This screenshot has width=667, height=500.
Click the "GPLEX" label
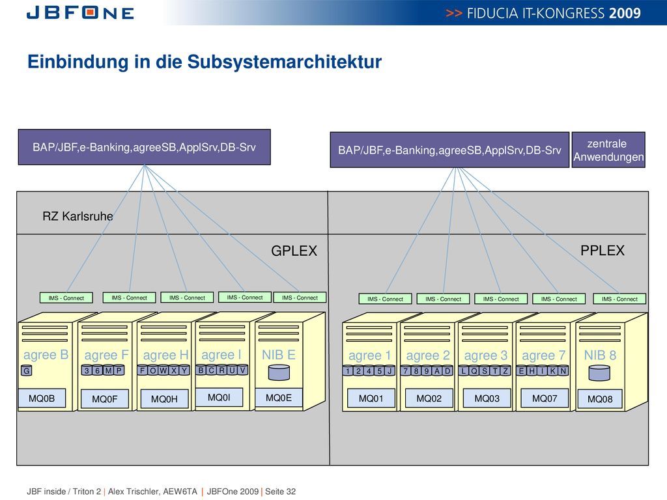click(x=294, y=251)
